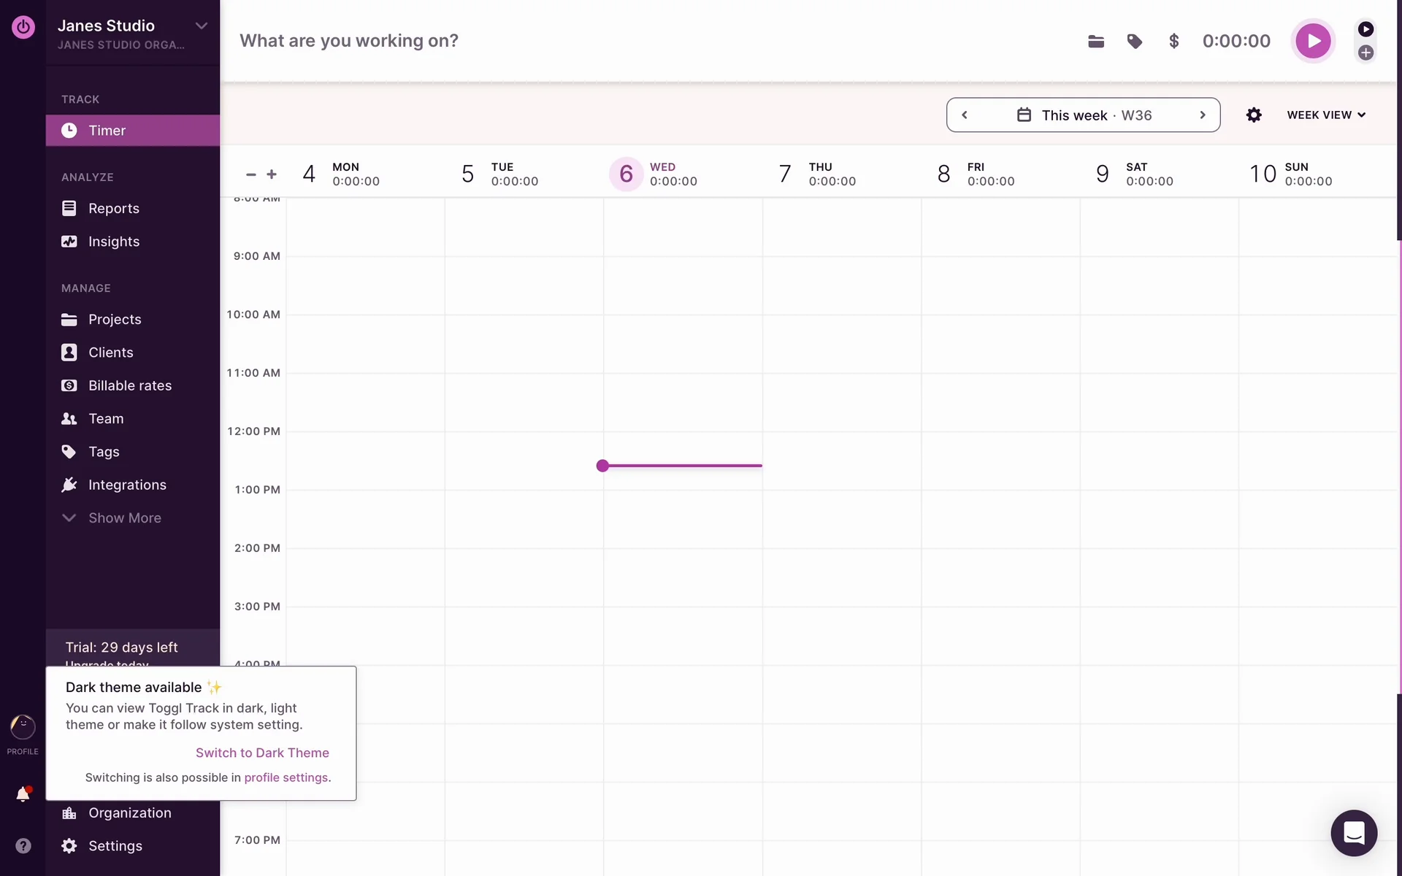
Task: Switch to timer mode using the small play icon
Action: (1365, 29)
